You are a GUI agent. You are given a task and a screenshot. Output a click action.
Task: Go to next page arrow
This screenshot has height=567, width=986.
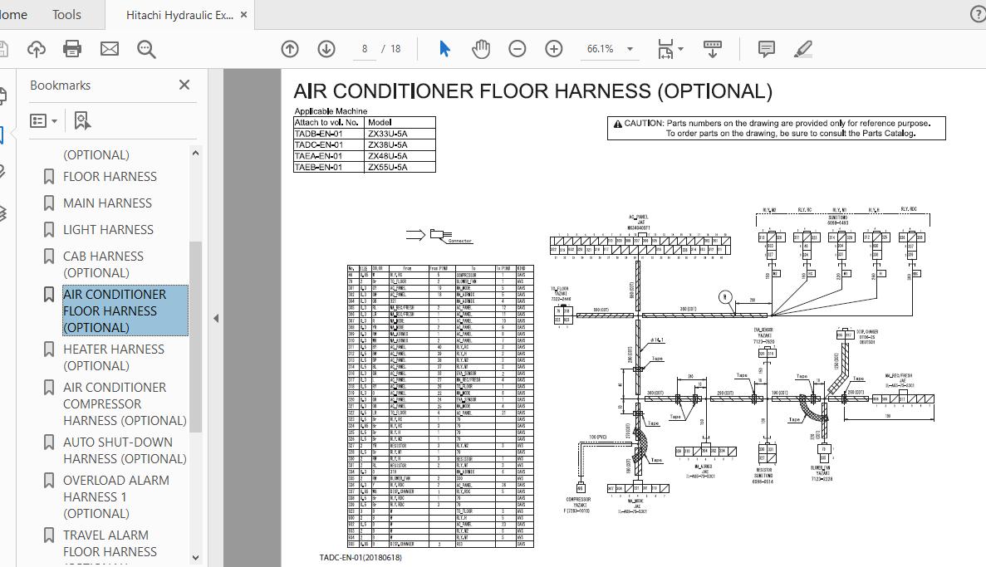[326, 49]
